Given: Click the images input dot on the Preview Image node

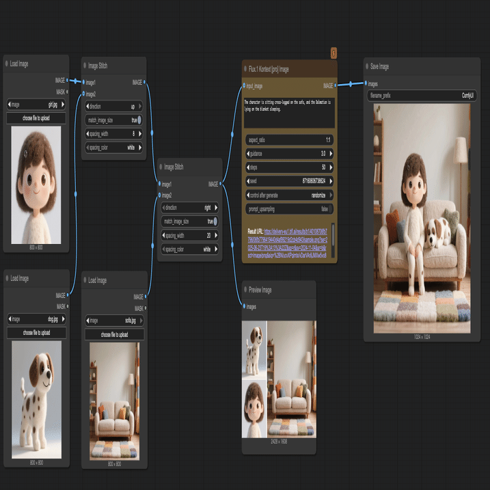Looking at the screenshot, I should [244, 306].
